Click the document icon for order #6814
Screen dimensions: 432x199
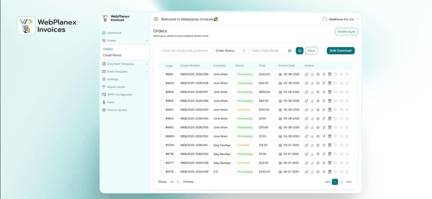pos(330,110)
